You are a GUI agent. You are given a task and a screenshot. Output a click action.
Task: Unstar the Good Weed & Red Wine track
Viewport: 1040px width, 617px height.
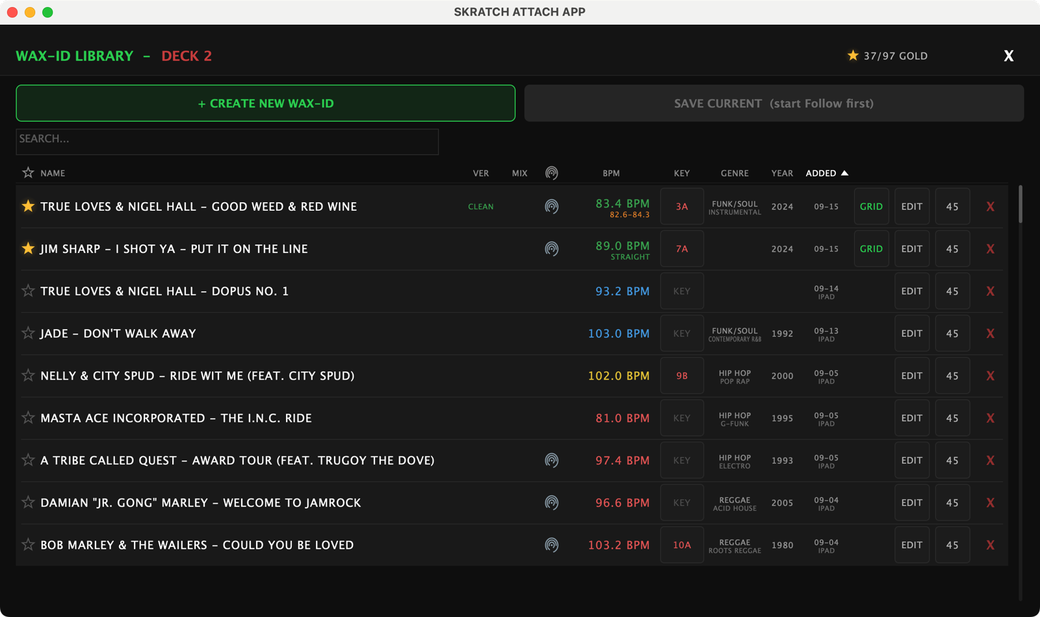pos(28,206)
